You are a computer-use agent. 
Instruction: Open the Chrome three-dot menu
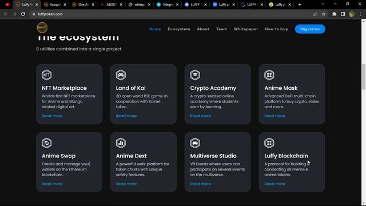point(360,14)
